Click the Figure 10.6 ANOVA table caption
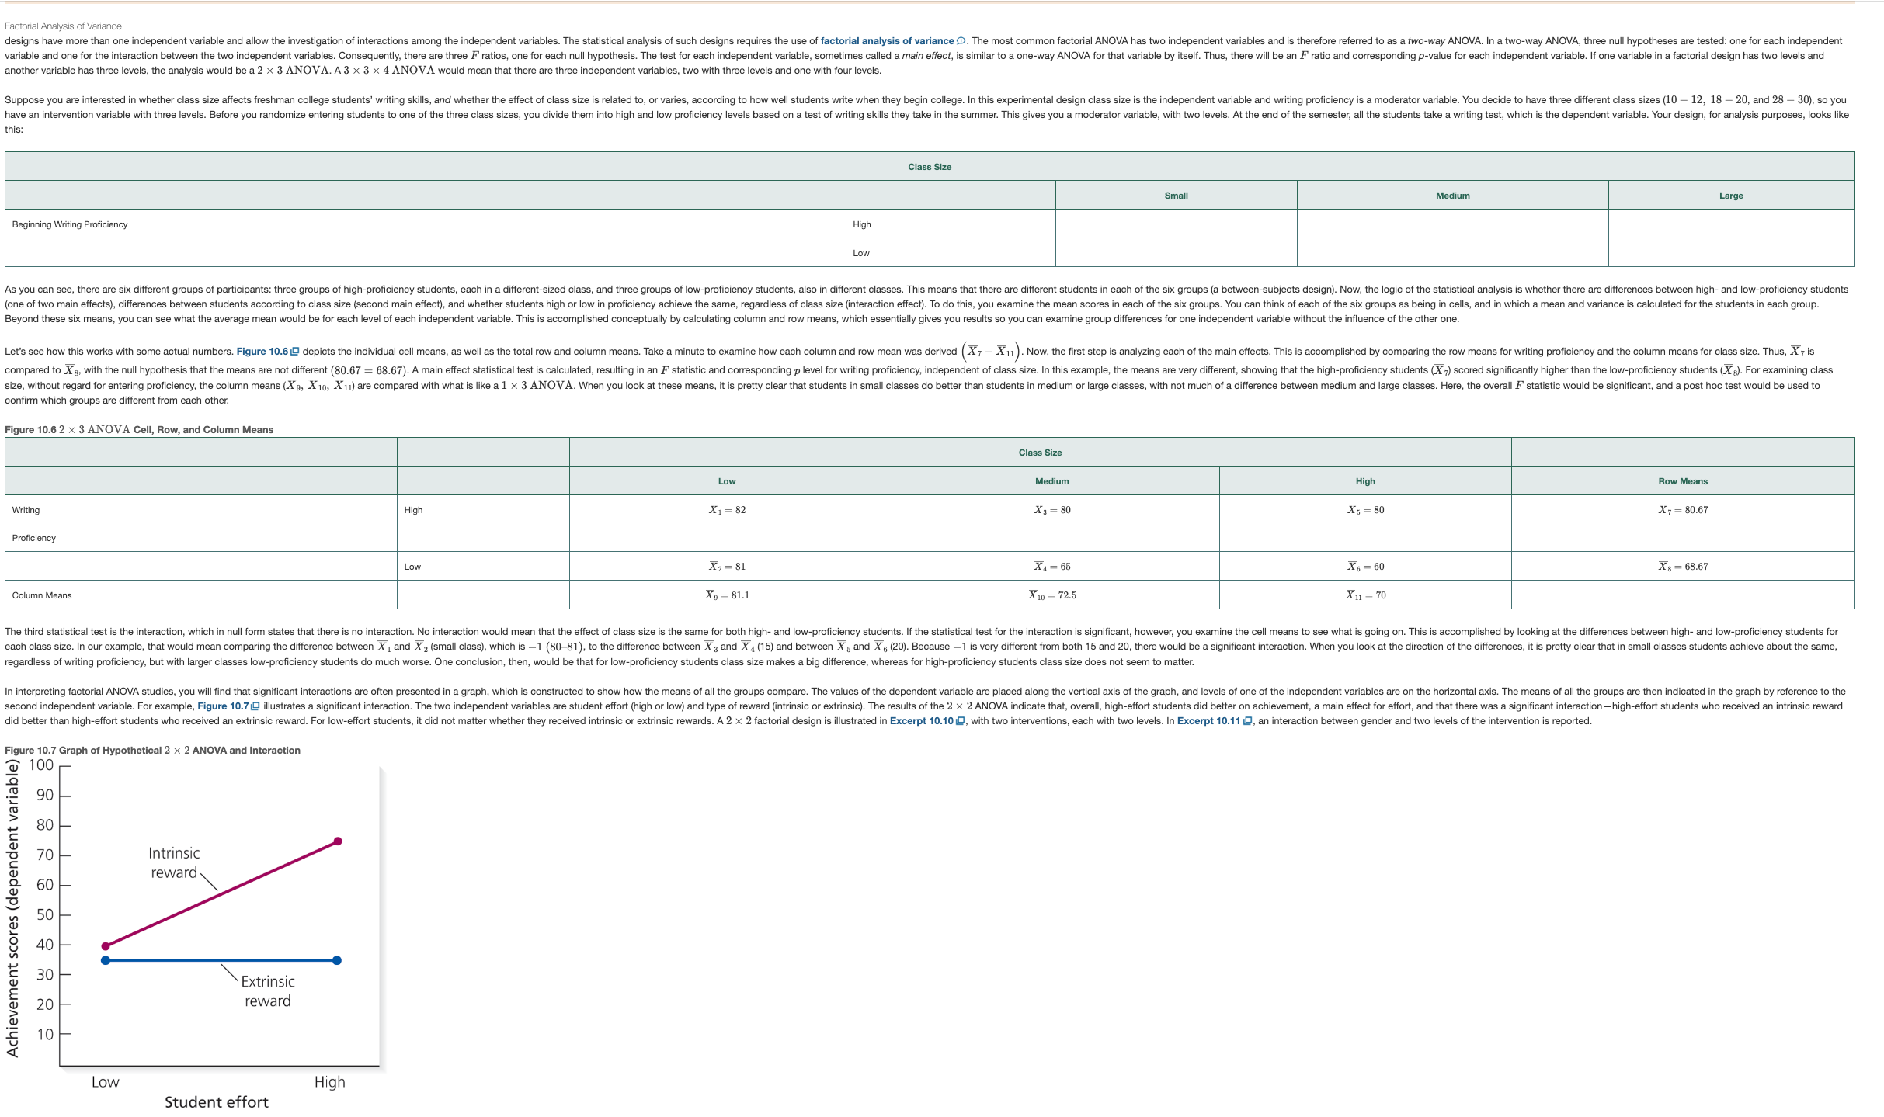Viewport: 1884px width, 1117px height. point(139,430)
